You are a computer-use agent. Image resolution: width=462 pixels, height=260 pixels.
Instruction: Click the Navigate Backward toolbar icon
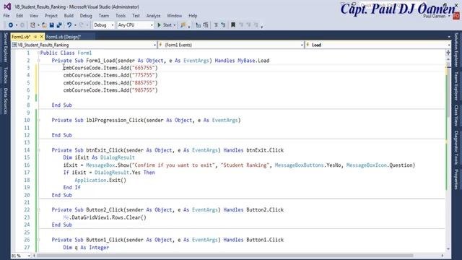(x=11, y=25)
